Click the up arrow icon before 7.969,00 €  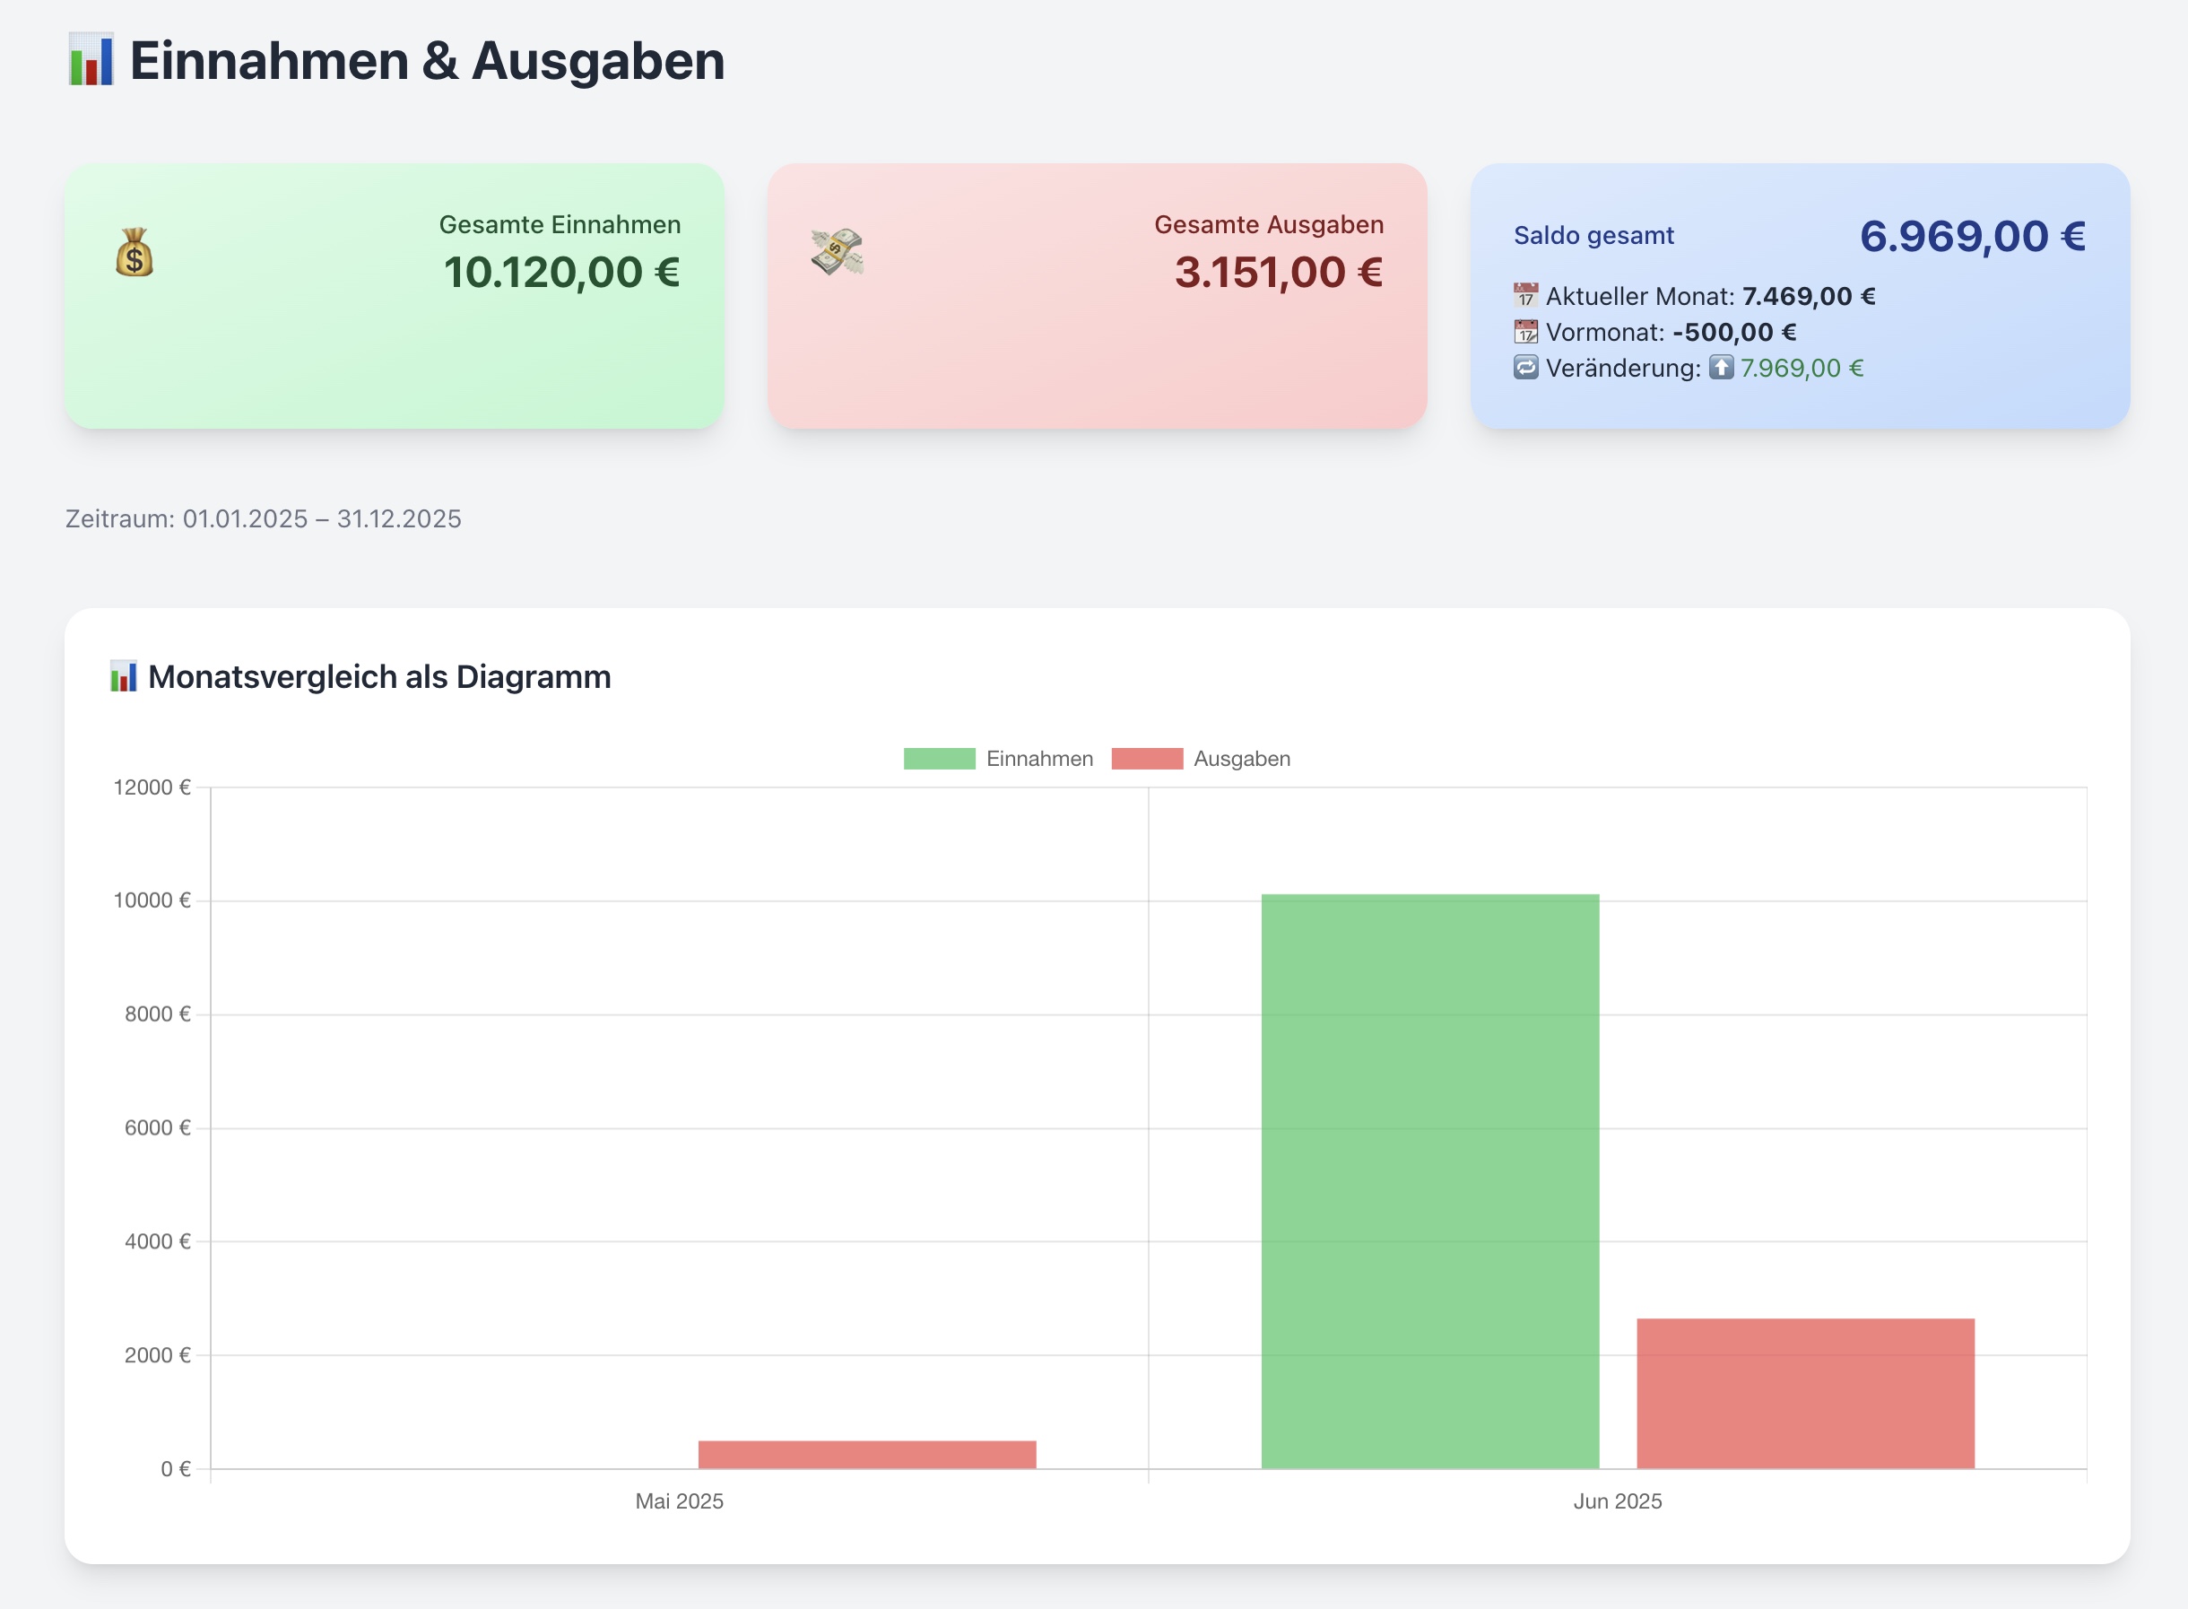[1721, 368]
